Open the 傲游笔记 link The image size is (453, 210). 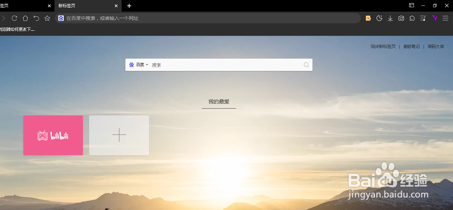pyautogui.click(x=412, y=47)
